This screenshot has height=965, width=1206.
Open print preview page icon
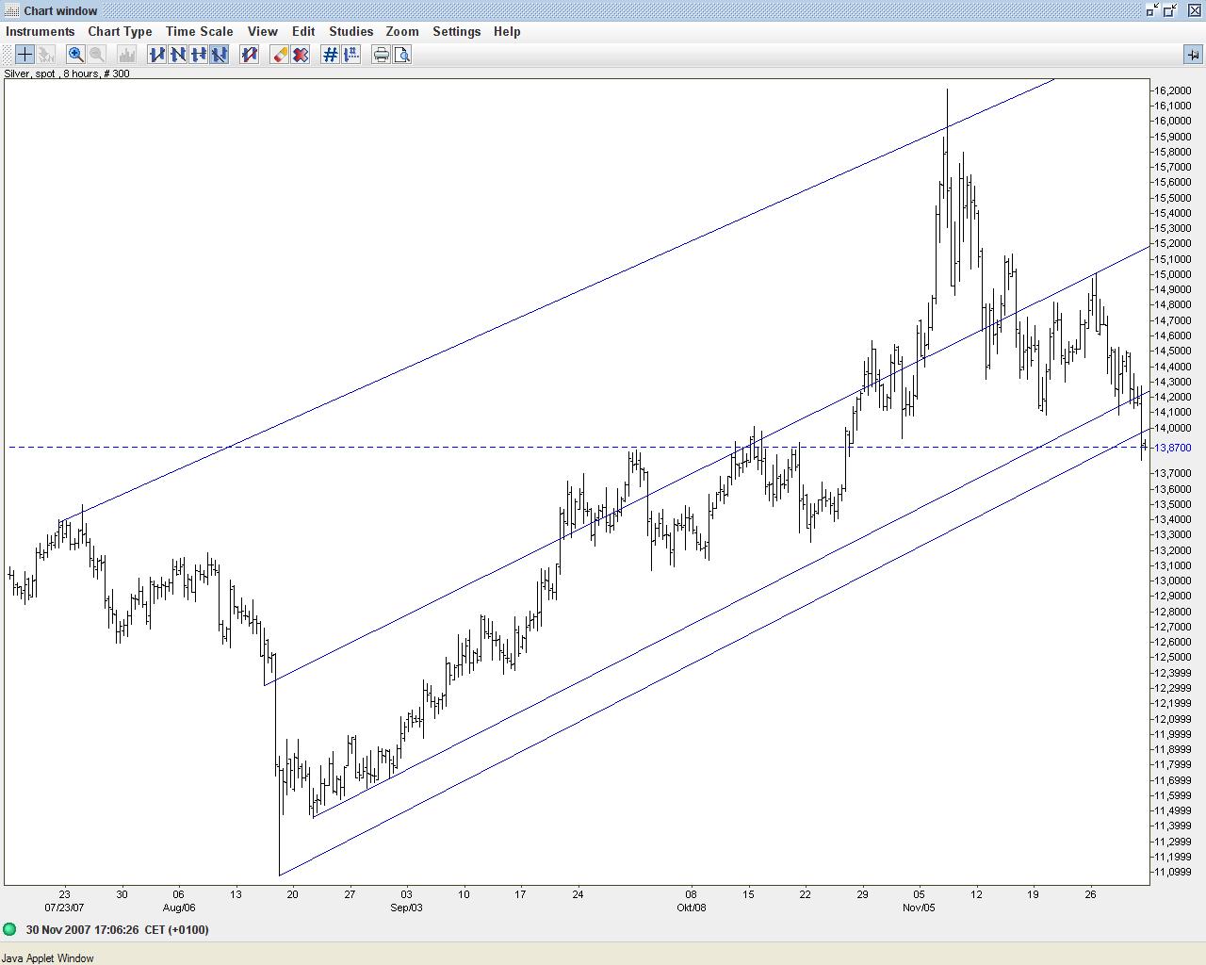click(x=402, y=55)
